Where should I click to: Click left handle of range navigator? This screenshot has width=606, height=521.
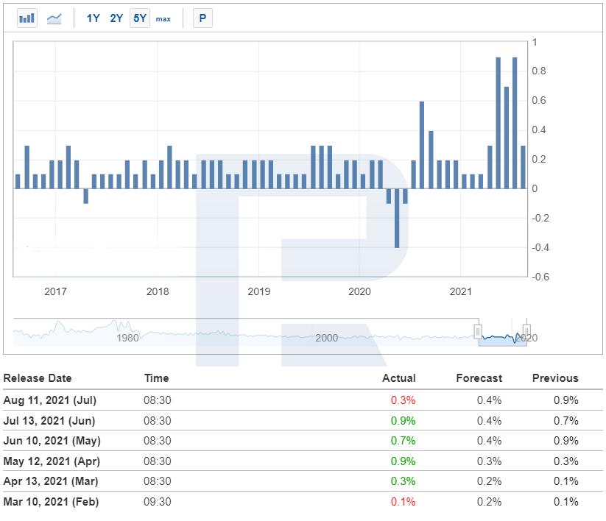click(x=478, y=331)
